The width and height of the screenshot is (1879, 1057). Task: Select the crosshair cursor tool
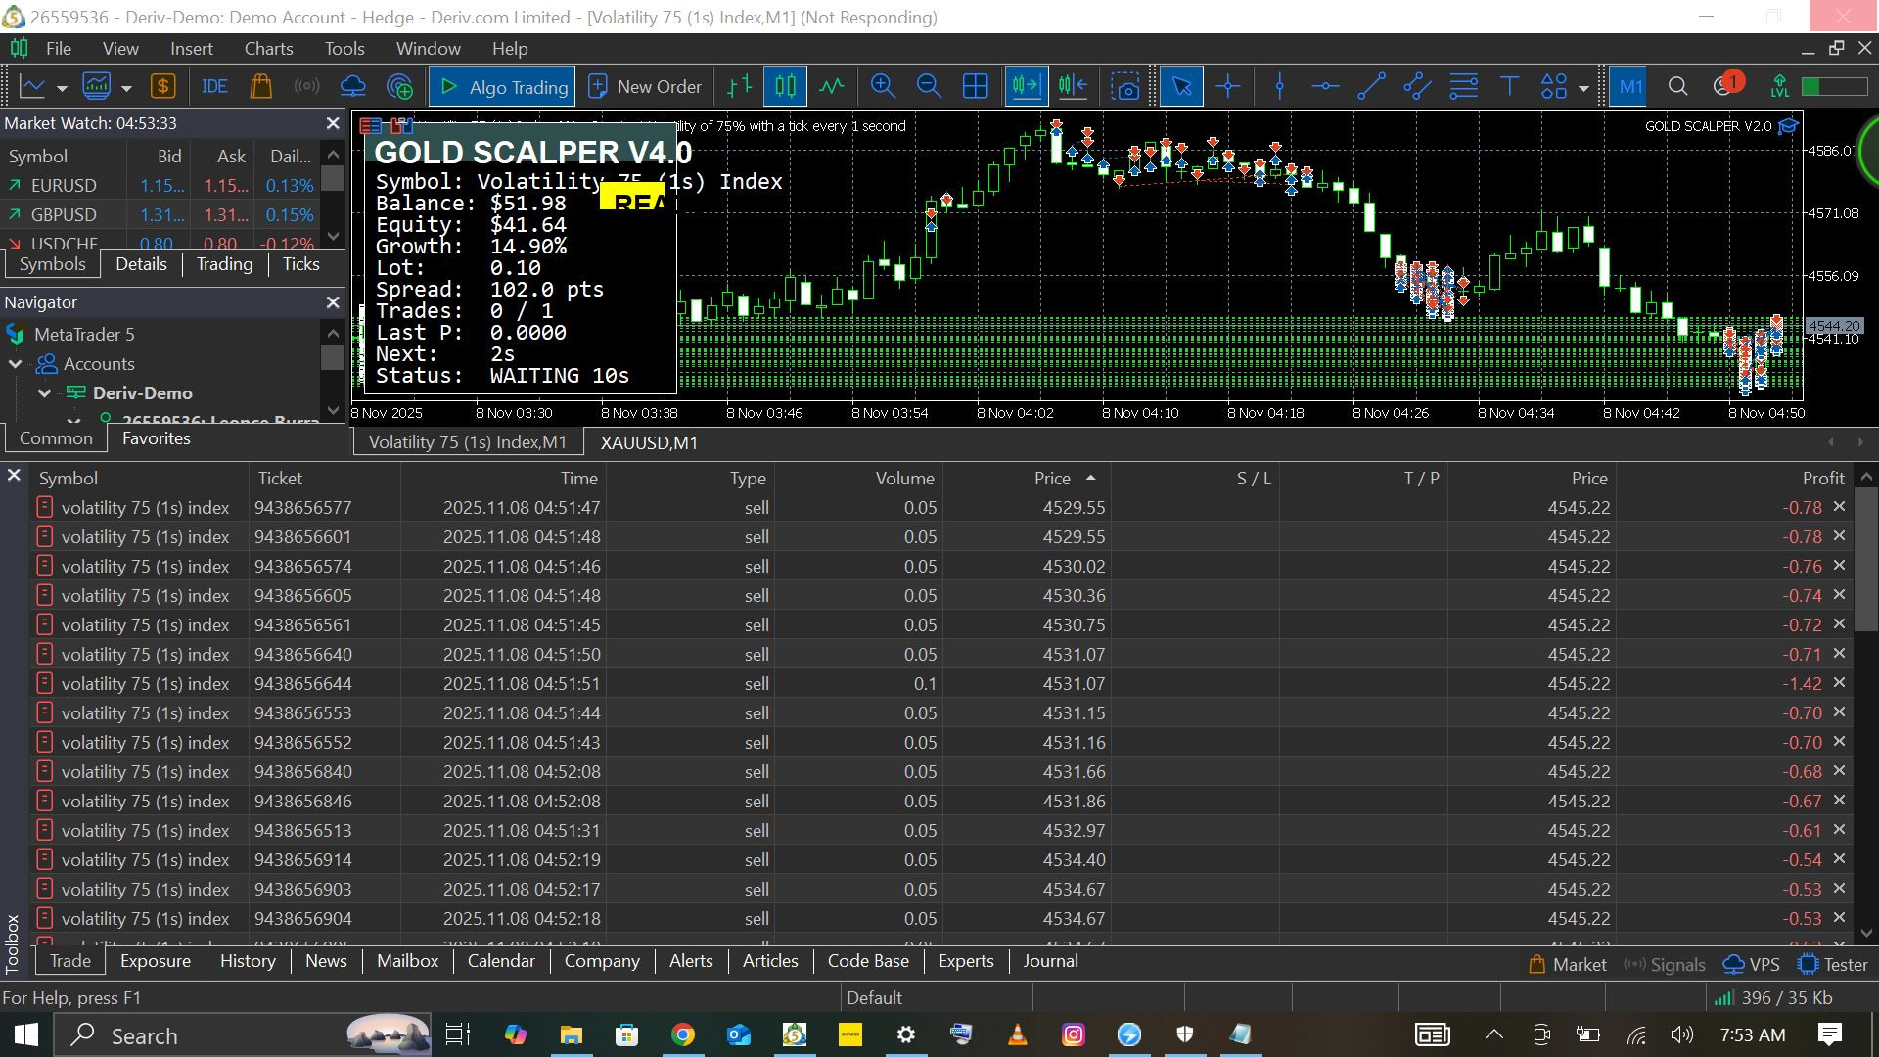pyautogui.click(x=1227, y=87)
